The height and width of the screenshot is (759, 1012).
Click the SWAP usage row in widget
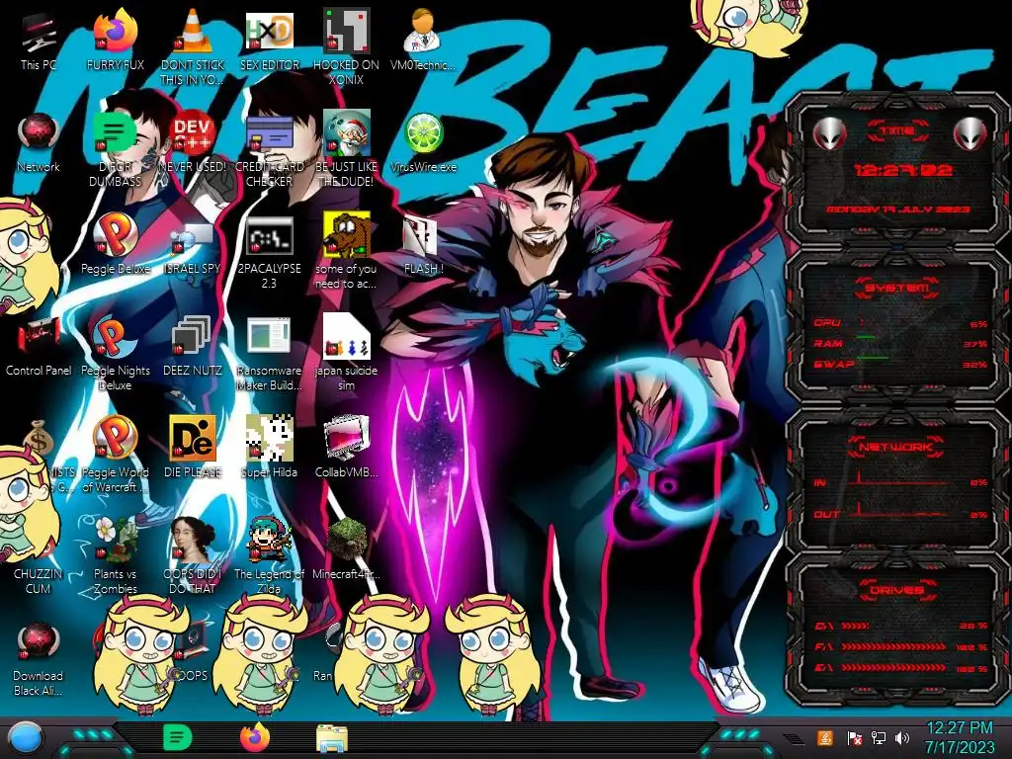900,365
